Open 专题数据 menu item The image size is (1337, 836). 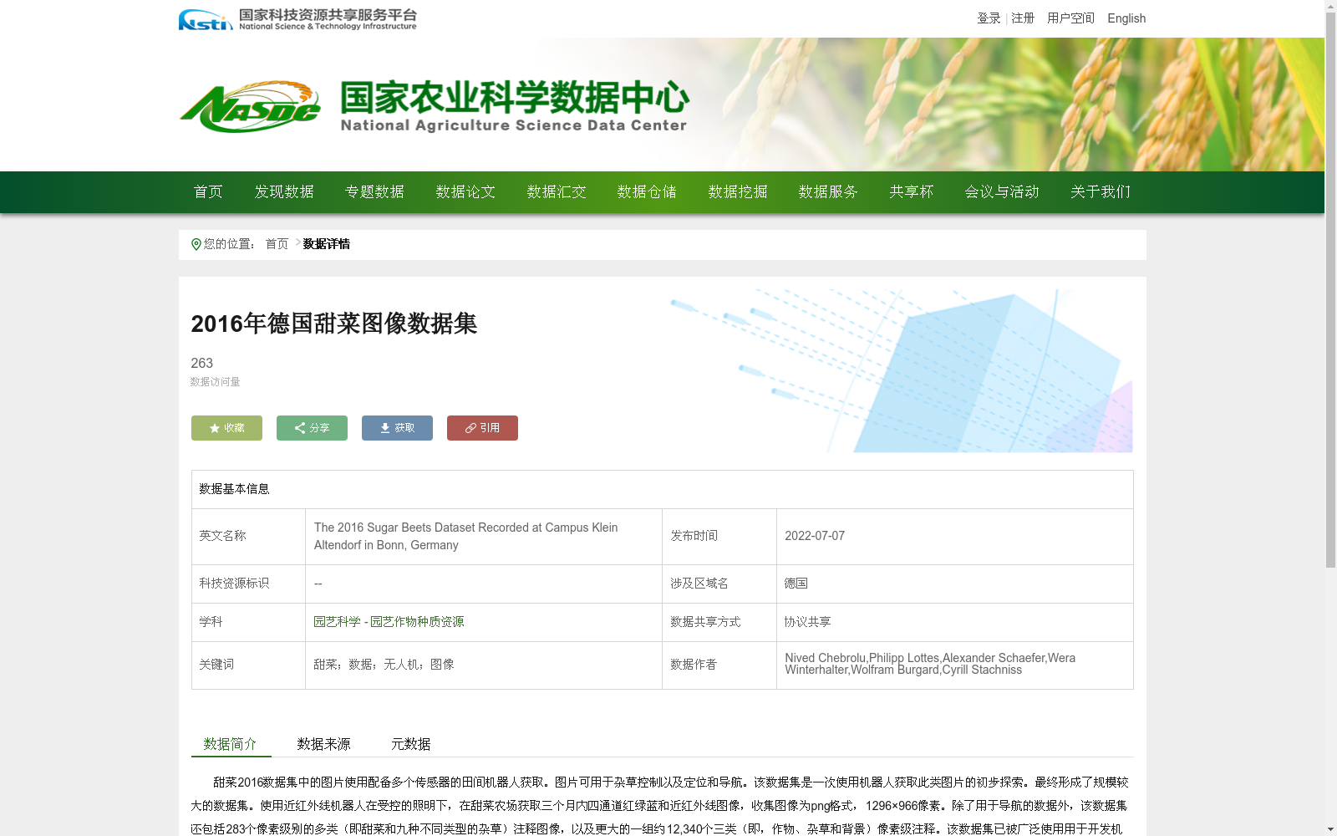[x=374, y=192]
